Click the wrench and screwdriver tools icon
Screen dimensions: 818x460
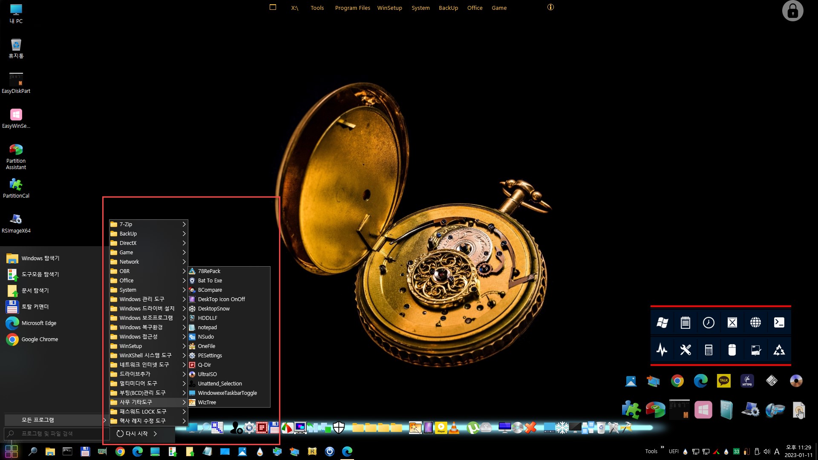pyautogui.click(x=685, y=350)
